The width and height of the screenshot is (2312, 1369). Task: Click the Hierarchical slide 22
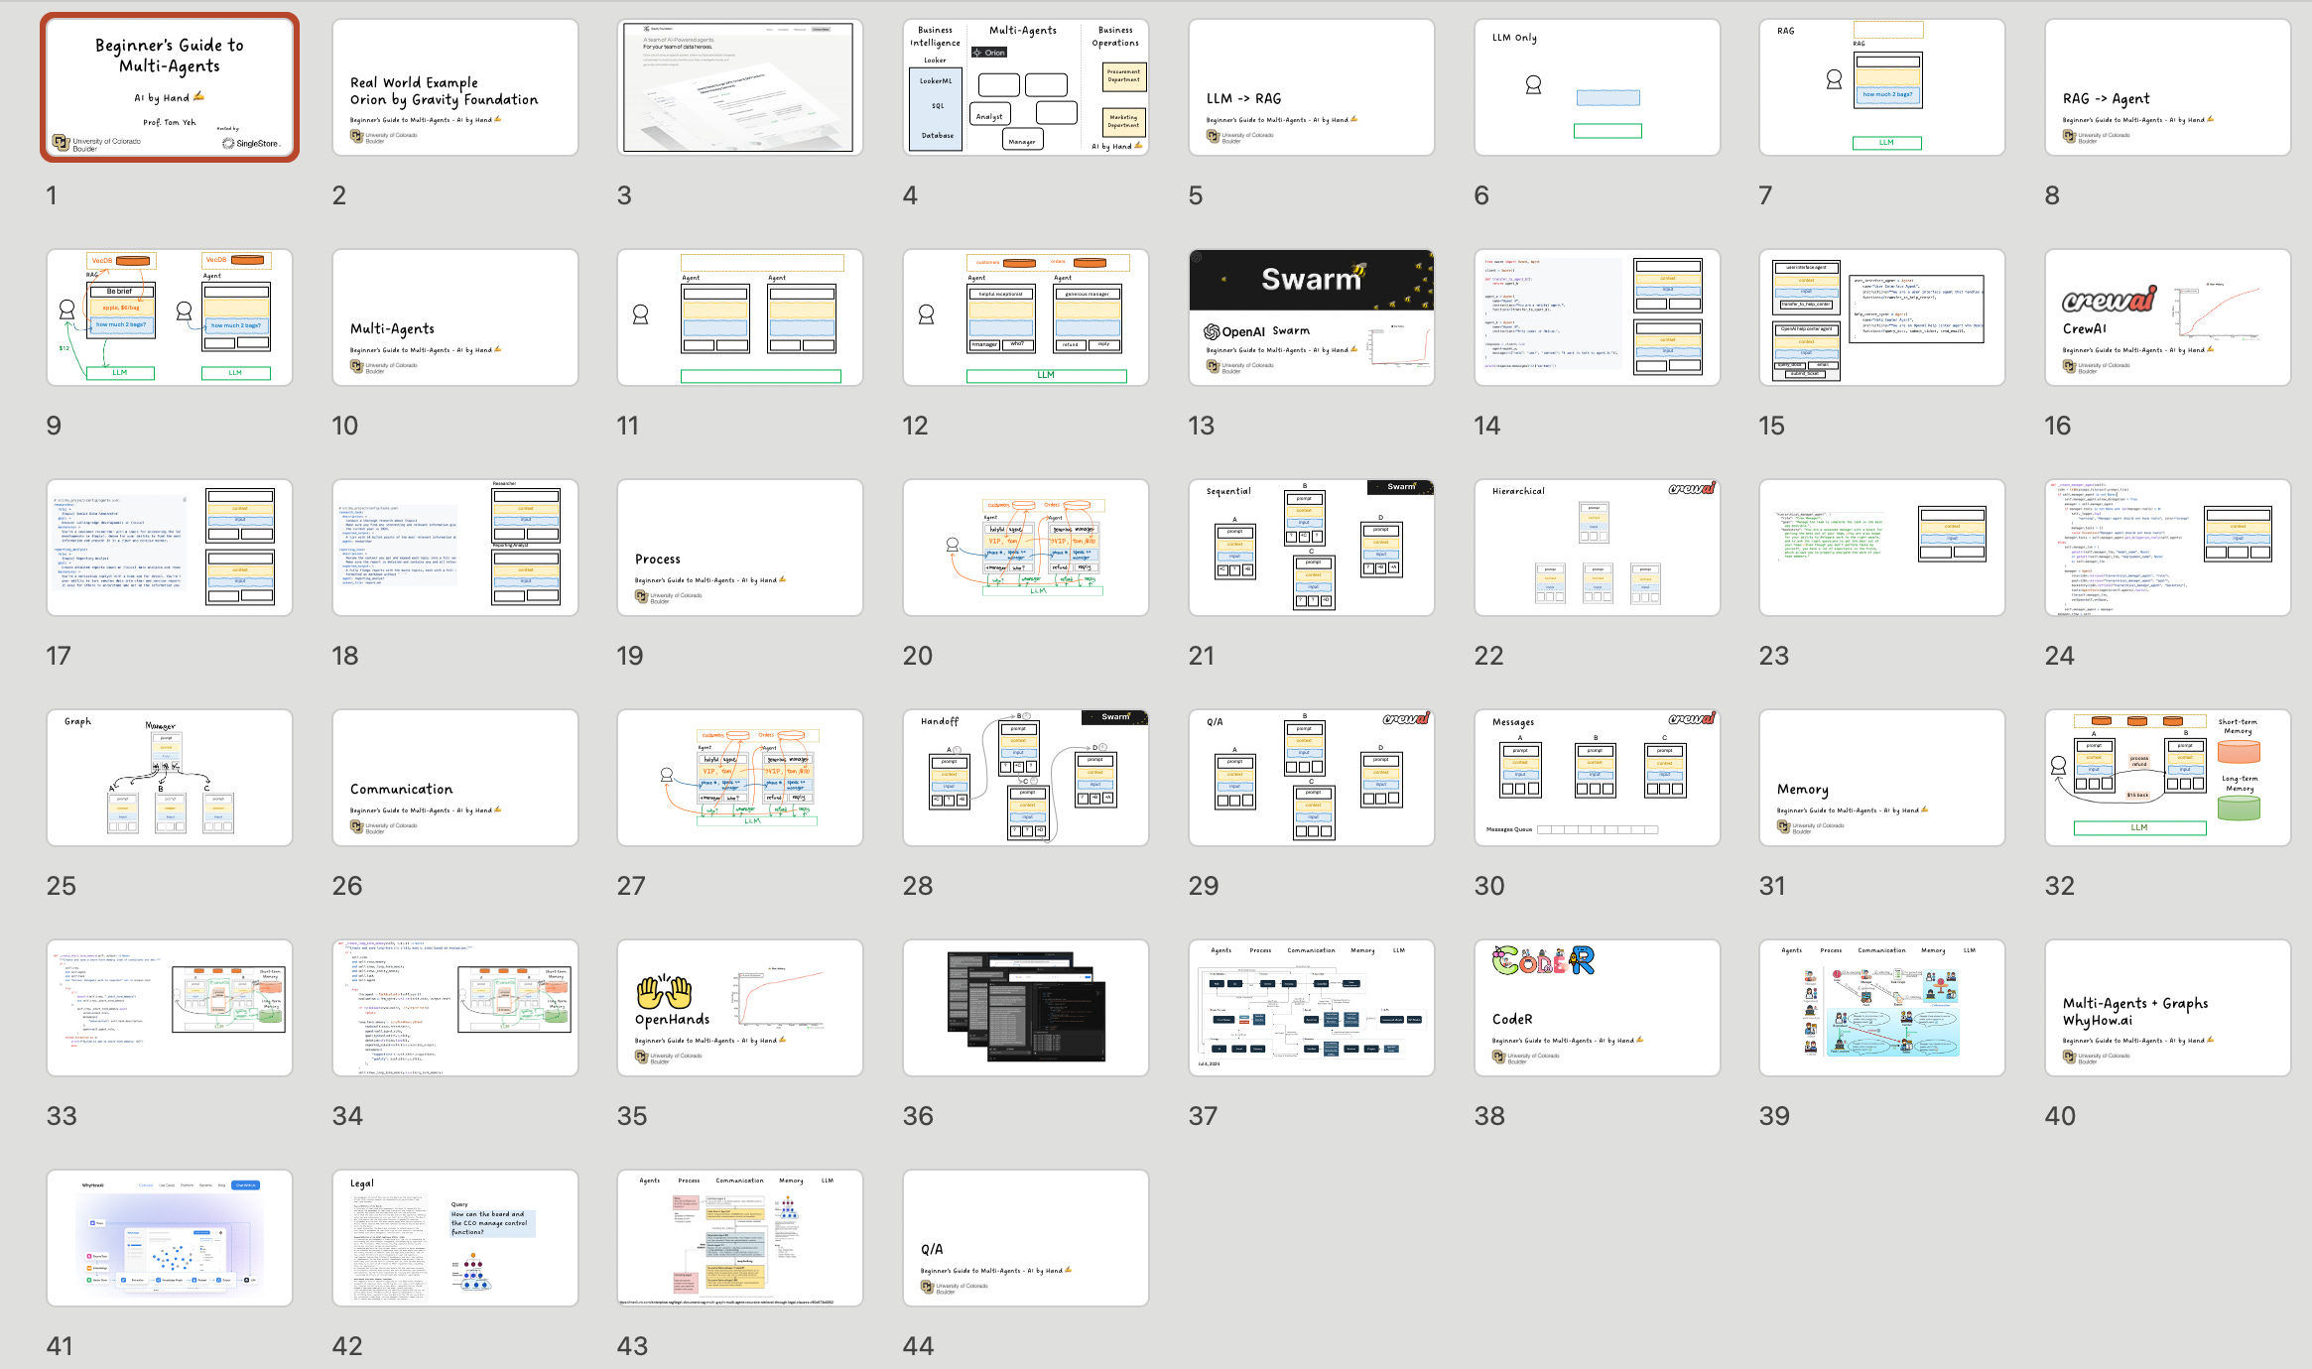point(1597,548)
